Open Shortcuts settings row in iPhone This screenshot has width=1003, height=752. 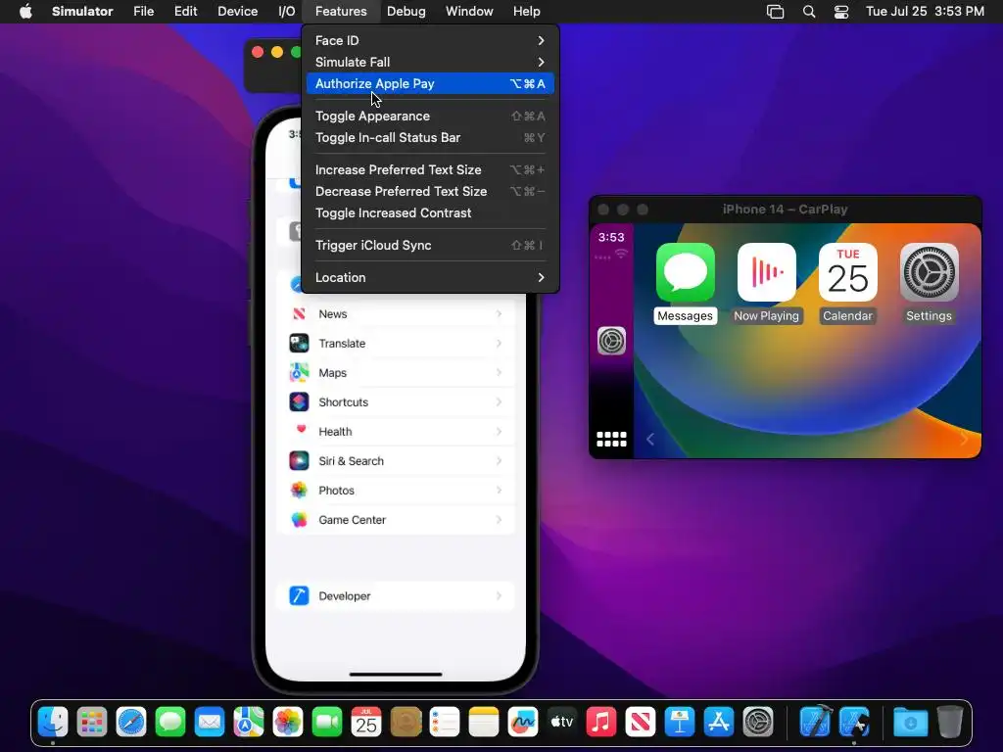(x=396, y=402)
